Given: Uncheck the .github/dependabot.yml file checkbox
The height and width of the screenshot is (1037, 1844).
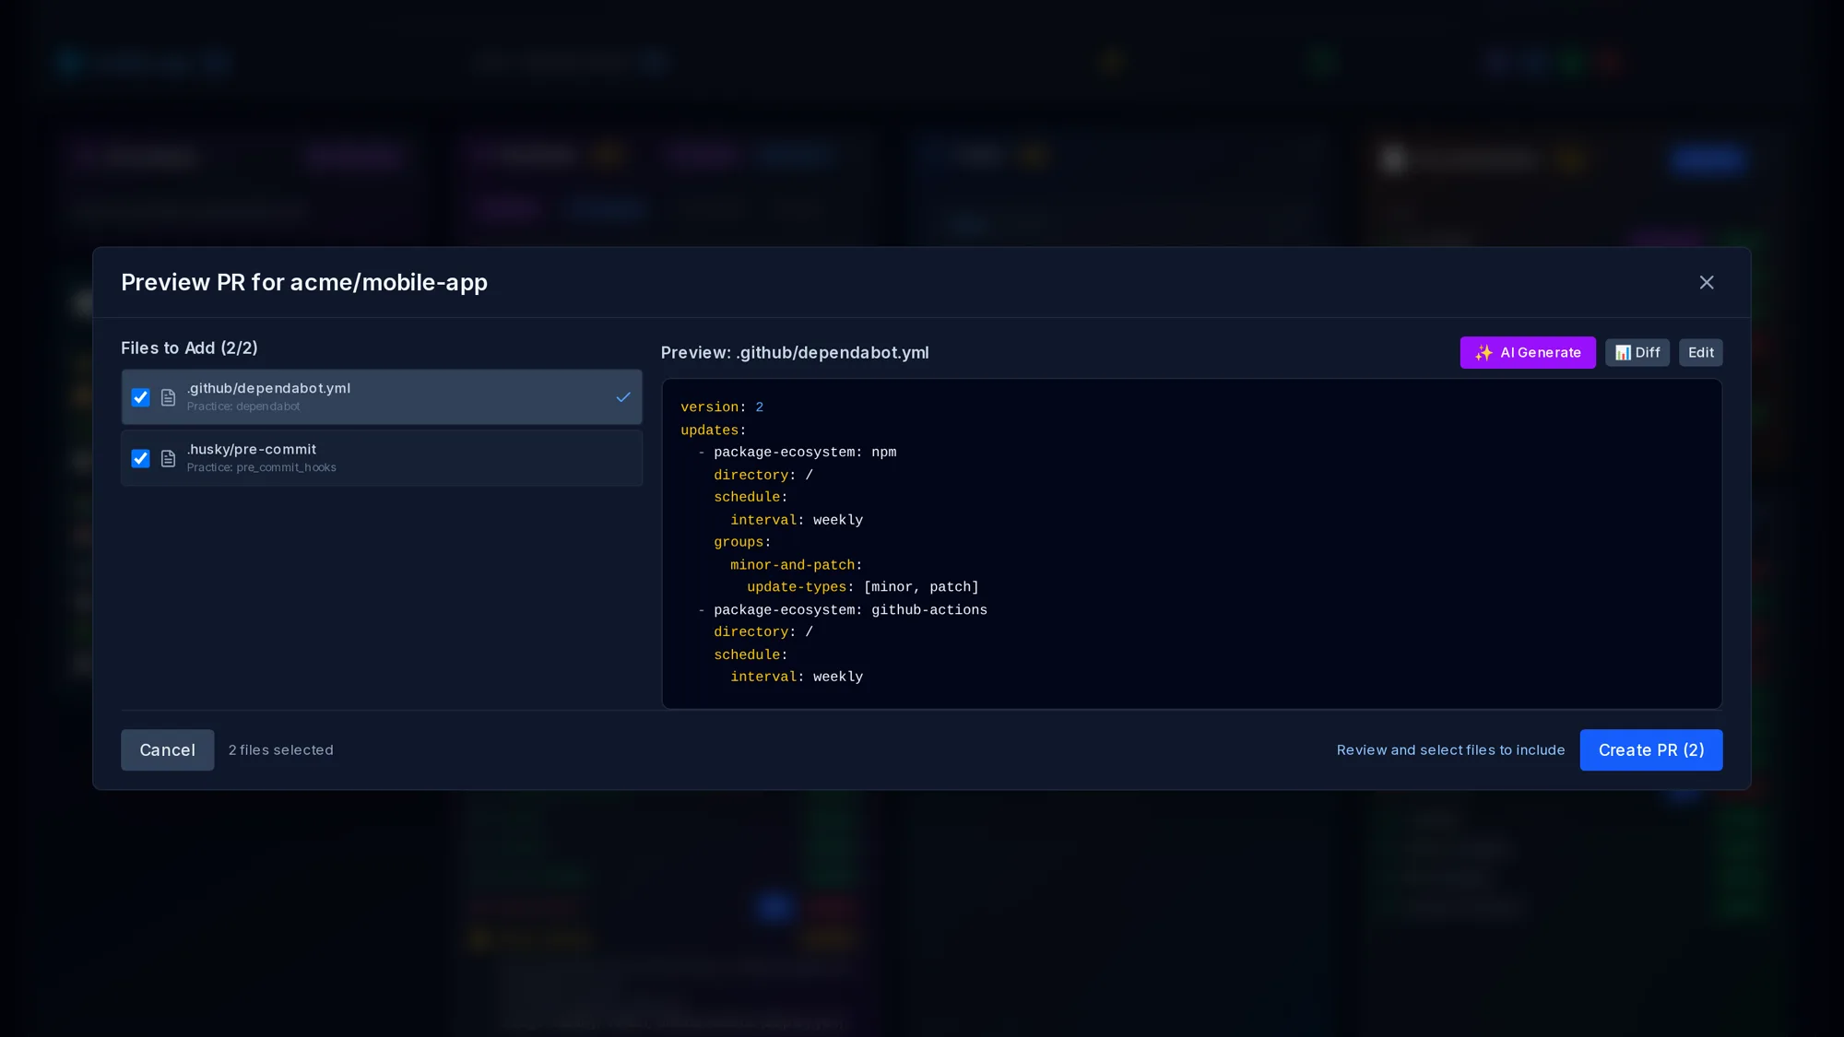Looking at the screenshot, I should 140,397.
